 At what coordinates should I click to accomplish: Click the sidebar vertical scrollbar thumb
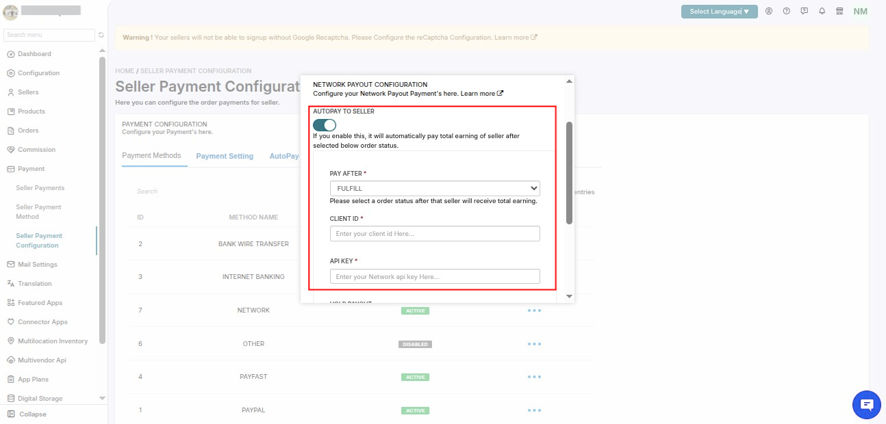(x=102, y=200)
